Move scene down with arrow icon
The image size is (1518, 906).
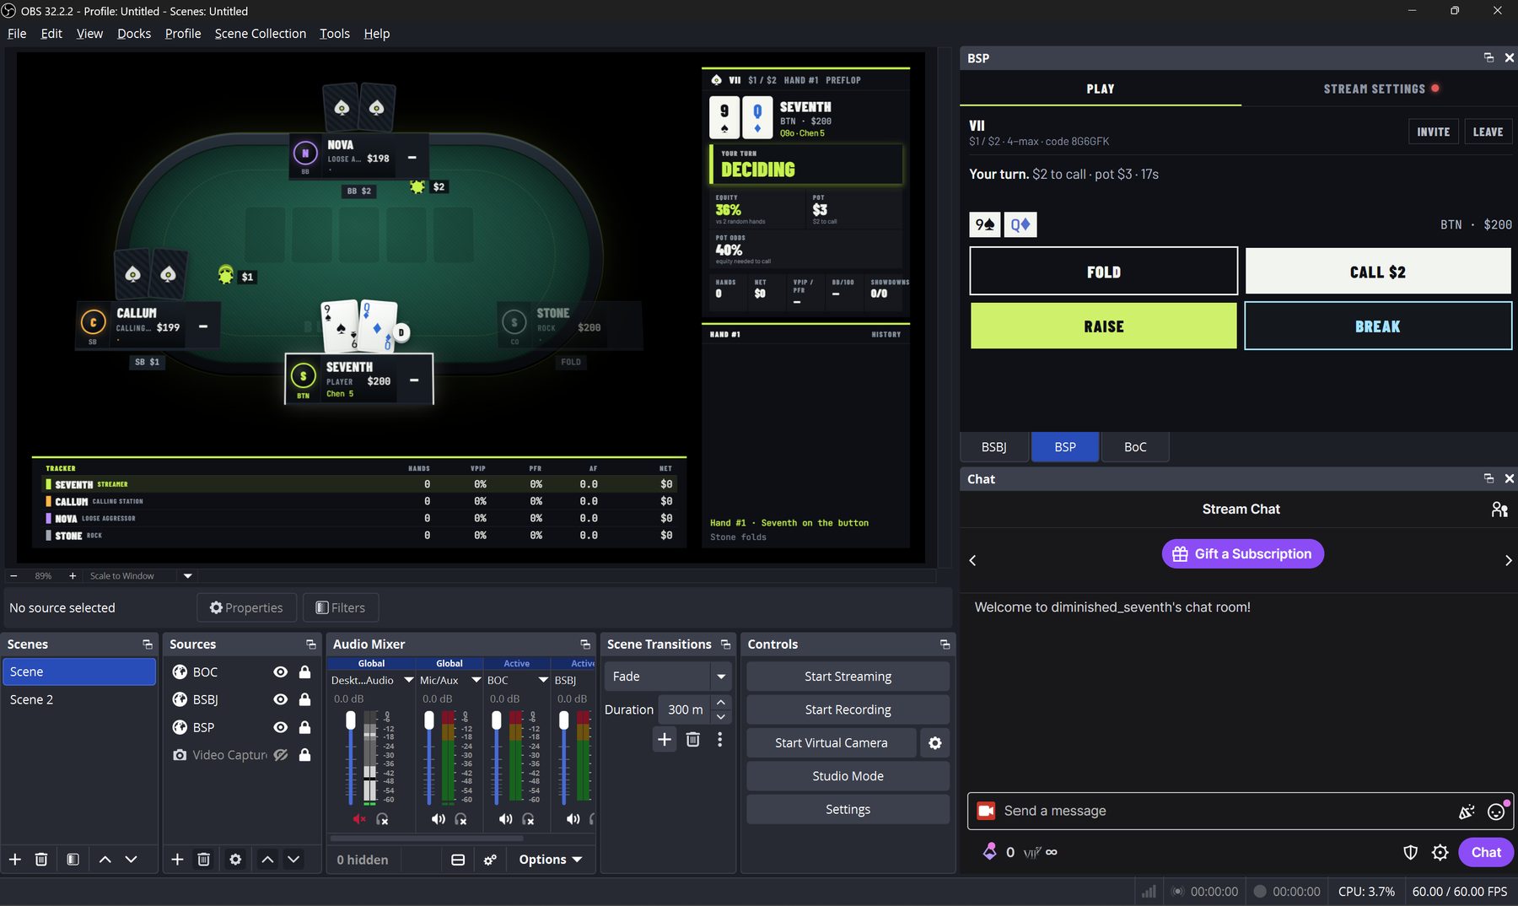[131, 859]
